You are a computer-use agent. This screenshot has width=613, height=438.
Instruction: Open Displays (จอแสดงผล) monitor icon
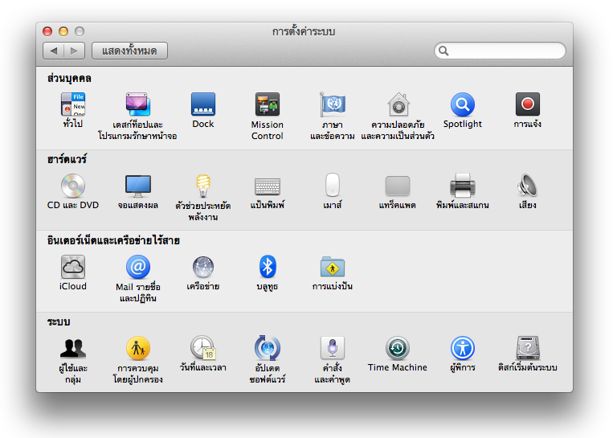click(137, 186)
